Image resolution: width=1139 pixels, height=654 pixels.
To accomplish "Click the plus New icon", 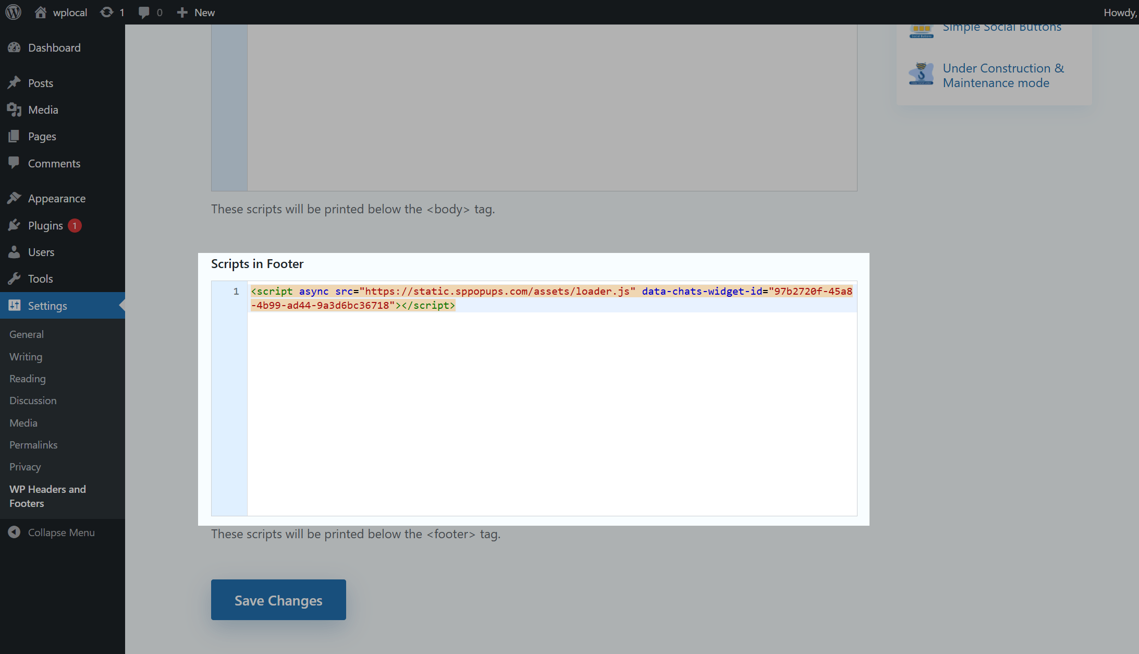I will pyautogui.click(x=182, y=12).
